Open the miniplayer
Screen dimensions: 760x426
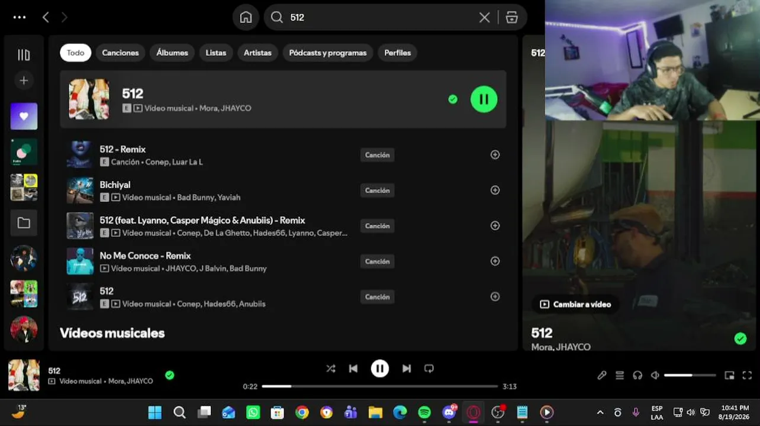(x=730, y=375)
